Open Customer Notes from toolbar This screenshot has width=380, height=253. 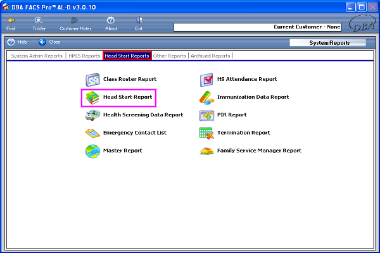pos(75,24)
